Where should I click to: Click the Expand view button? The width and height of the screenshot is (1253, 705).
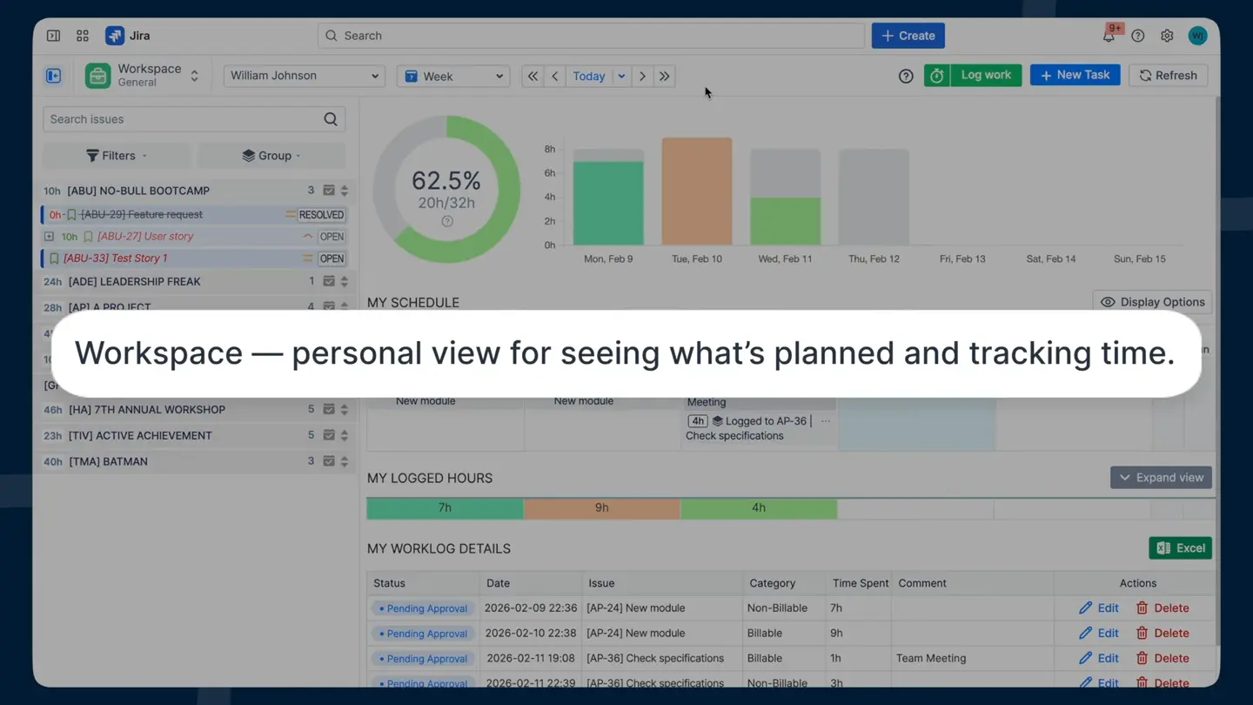coord(1161,478)
